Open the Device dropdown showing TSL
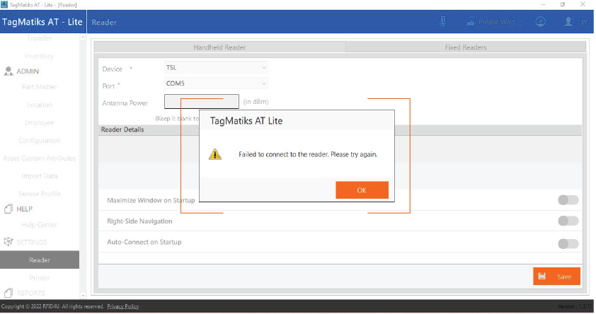The image size is (596, 314). [216, 68]
